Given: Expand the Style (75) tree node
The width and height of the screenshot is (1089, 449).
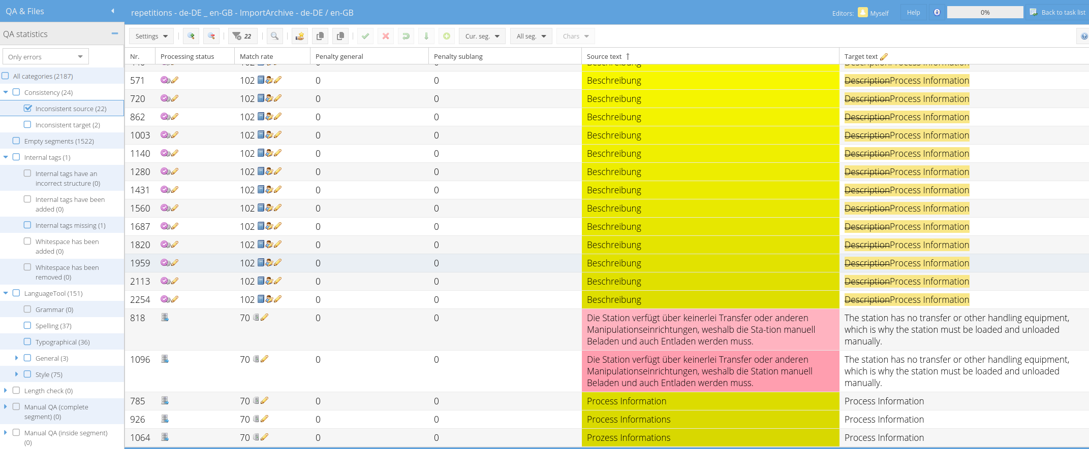Looking at the screenshot, I should (x=16, y=374).
